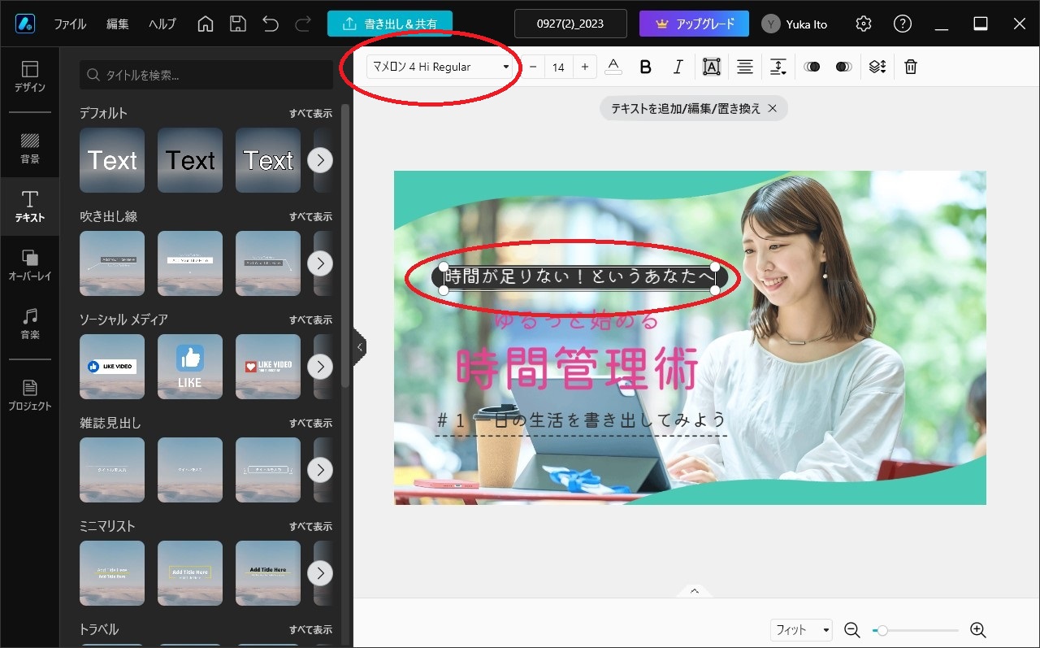Expand the ソーシャル メディア row with the arrow
The image size is (1040, 648).
pos(320,367)
